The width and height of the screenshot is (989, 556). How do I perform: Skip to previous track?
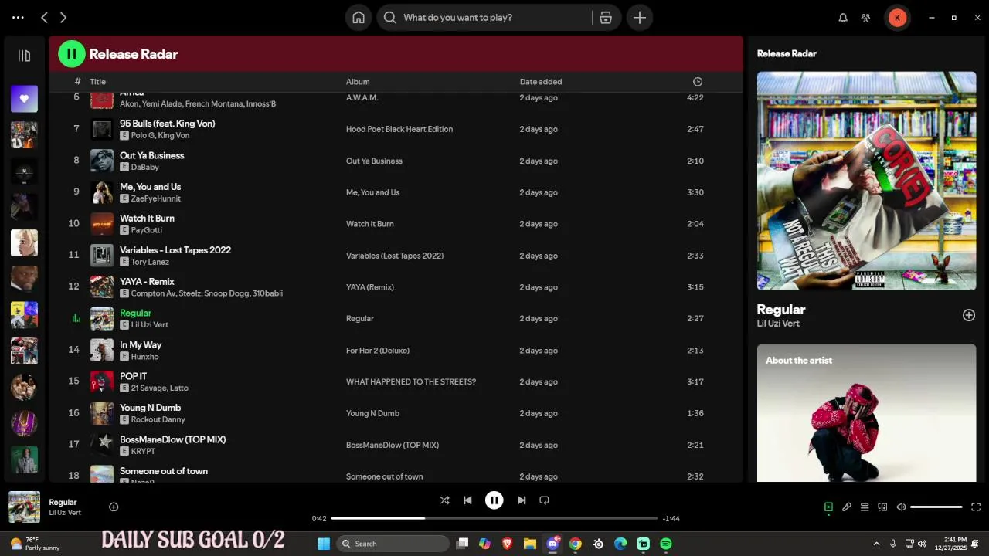pyautogui.click(x=467, y=500)
